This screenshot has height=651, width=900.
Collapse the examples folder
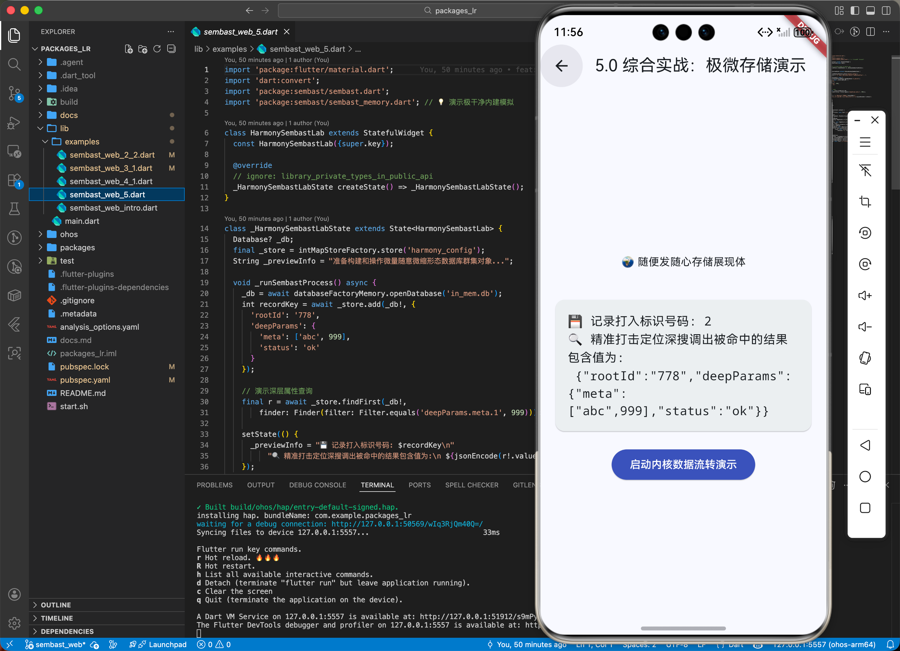(82, 142)
